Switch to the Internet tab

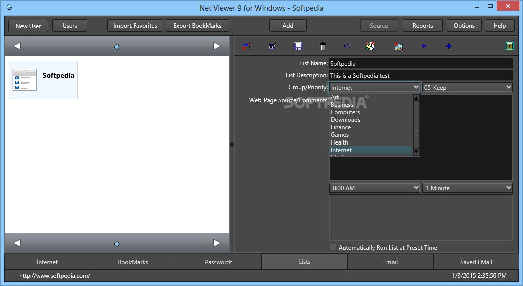point(47,262)
